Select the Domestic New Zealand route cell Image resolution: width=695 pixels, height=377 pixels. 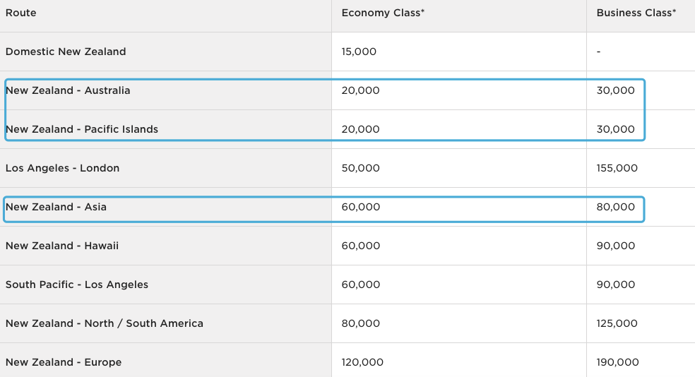click(x=66, y=52)
